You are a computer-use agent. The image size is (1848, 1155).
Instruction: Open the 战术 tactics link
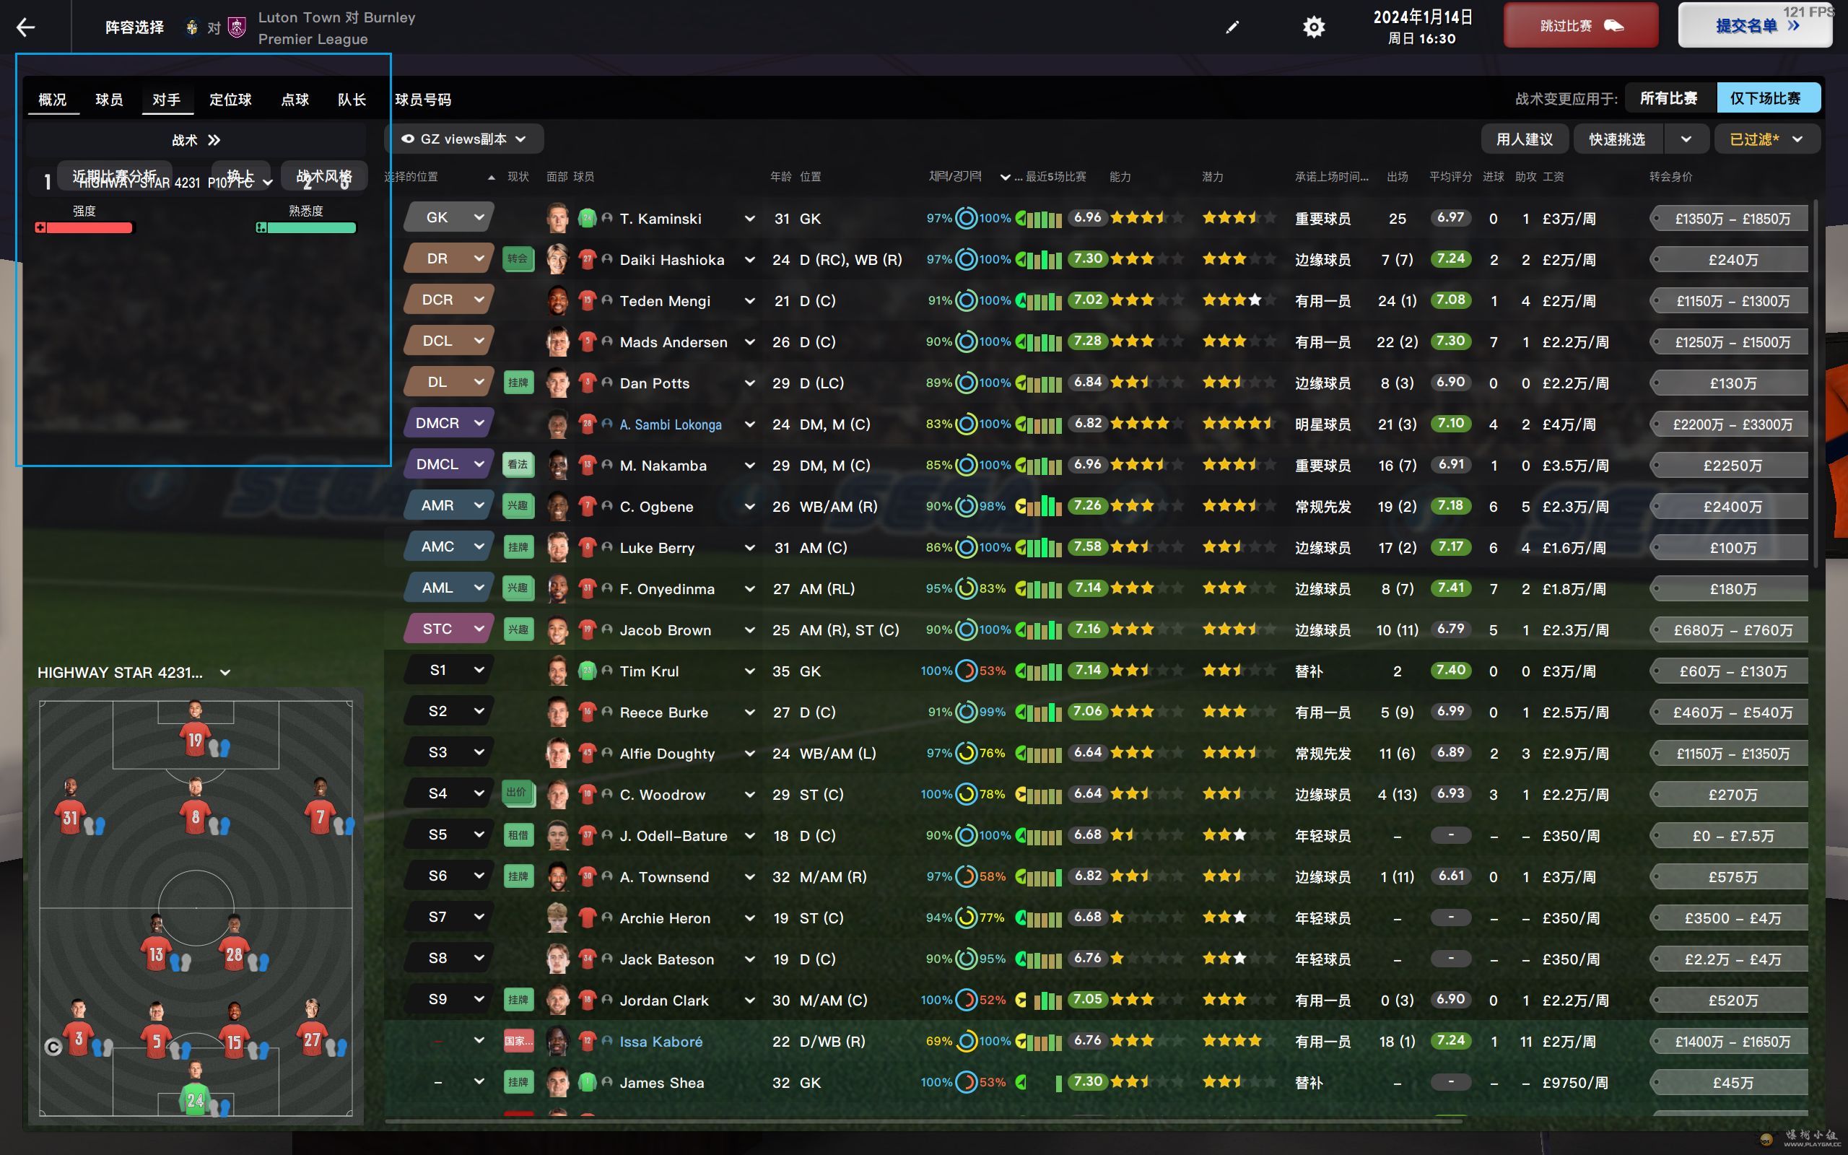196,141
